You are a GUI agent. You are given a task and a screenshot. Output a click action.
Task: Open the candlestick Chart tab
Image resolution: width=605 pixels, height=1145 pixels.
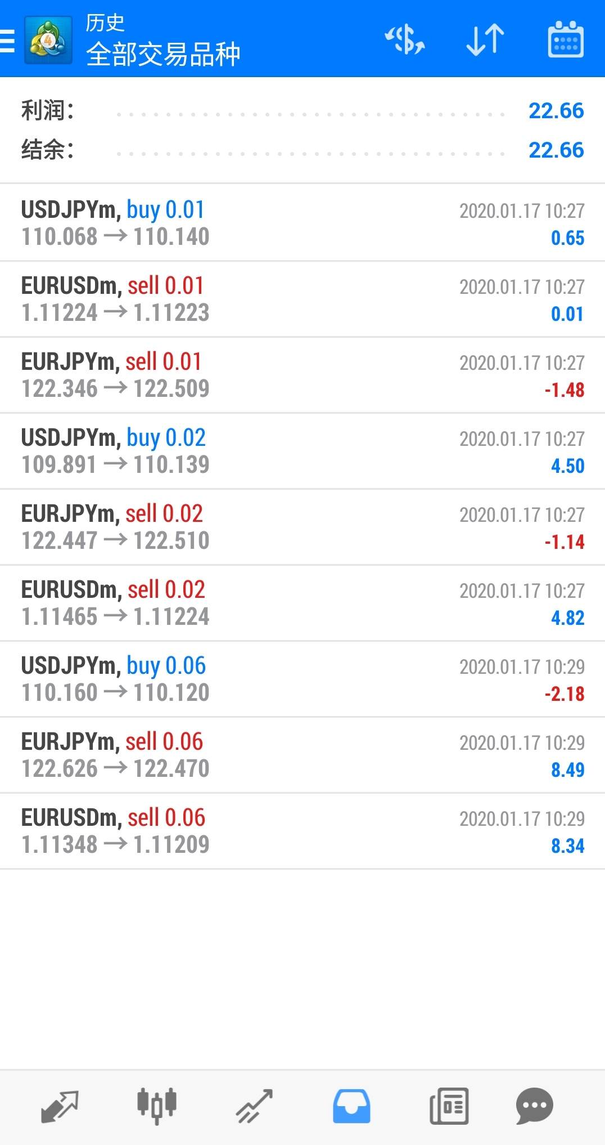pos(157,1106)
